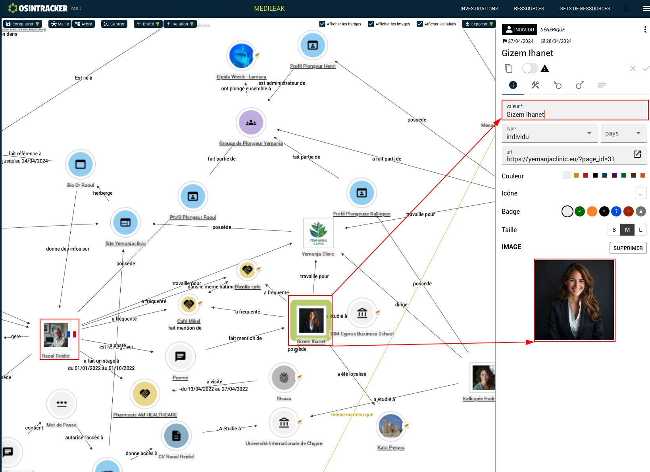Add a new Entité
Screen dimensions: 650x472
(x=148, y=24)
